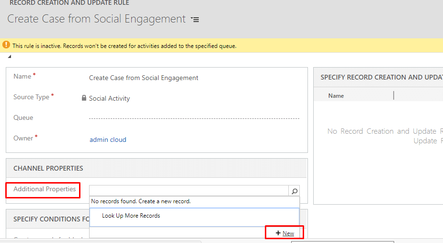Viewport: 443px width, 243px height.
Task: Click the lock icon beside Social Activity
Action: (84, 98)
